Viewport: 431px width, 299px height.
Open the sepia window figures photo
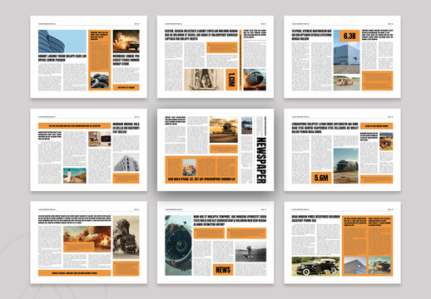tap(204, 80)
